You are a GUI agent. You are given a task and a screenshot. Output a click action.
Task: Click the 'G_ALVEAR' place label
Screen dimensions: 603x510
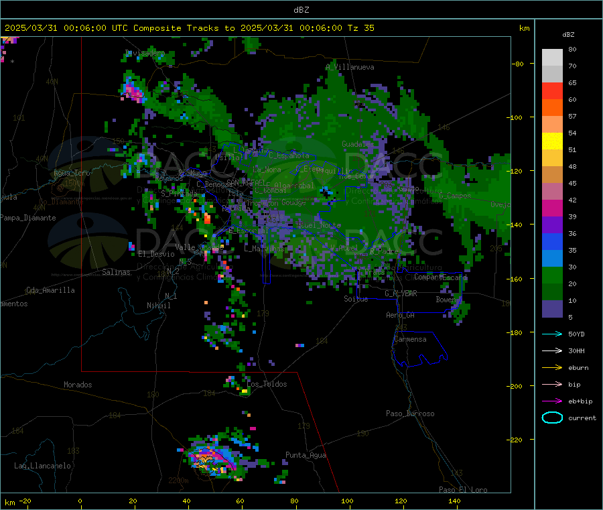coord(401,294)
